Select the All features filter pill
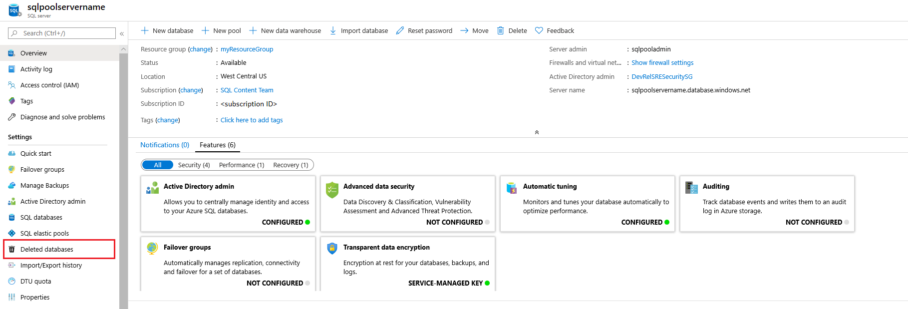This screenshot has height=309, width=908. (158, 165)
